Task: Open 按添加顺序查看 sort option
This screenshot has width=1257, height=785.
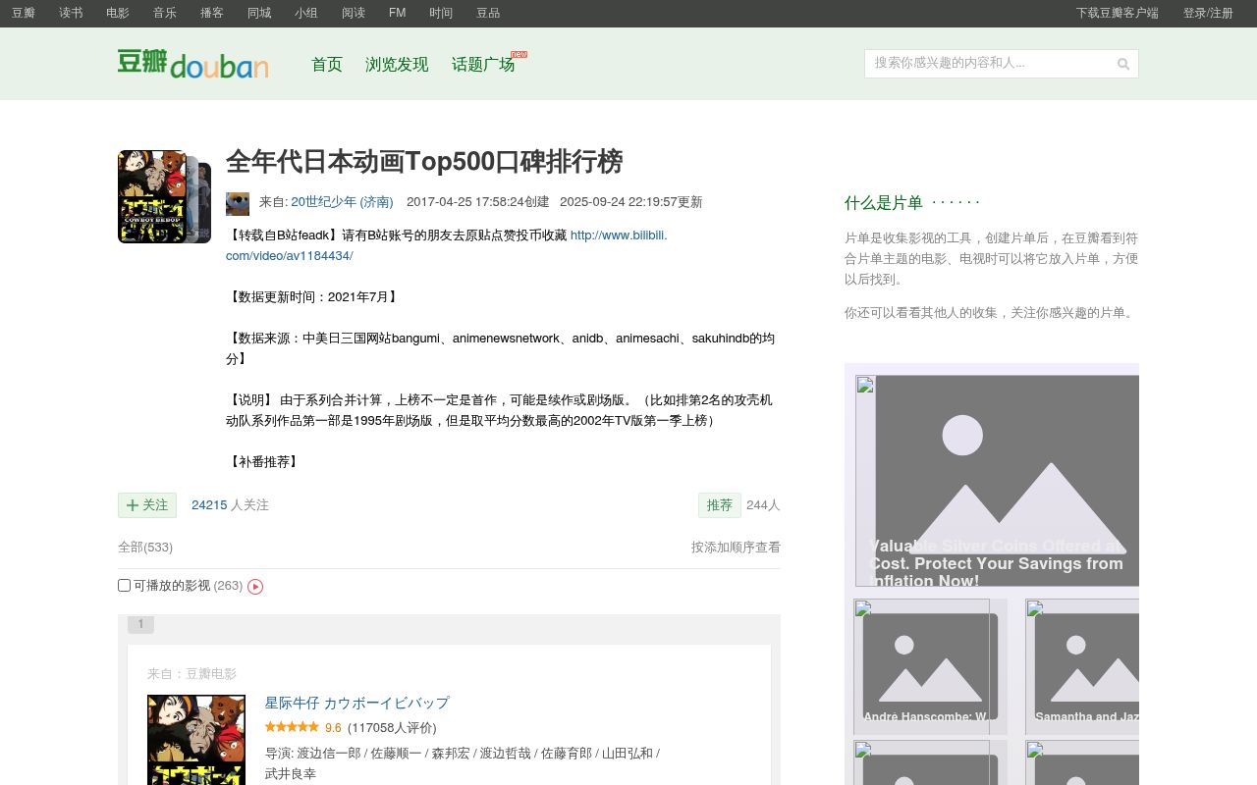Action: click(736, 547)
